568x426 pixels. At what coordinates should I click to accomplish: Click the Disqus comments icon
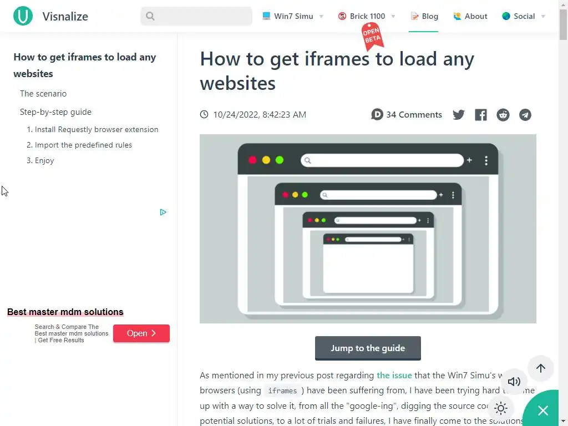pos(377,114)
